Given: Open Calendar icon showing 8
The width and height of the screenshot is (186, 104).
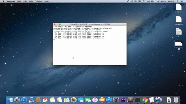Looking at the screenshot, I should click(x=45, y=100).
